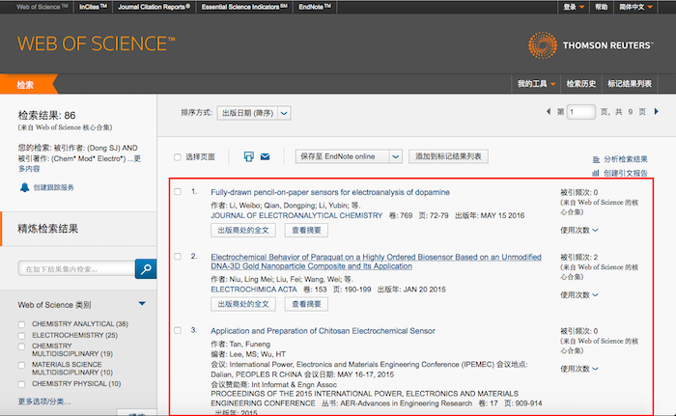Enable the select page checkbox
676x416 pixels.
click(177, 156)
